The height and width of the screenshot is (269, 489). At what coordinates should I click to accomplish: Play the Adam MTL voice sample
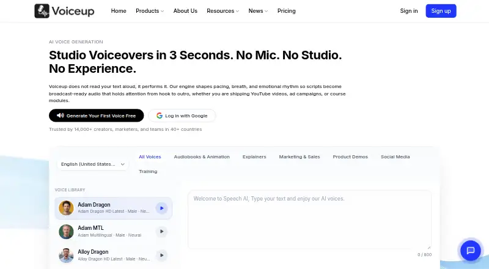point(161,232)
